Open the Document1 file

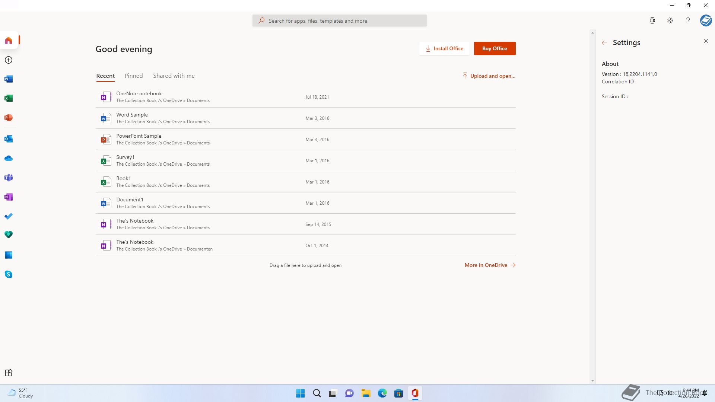[x=305, y=203]
